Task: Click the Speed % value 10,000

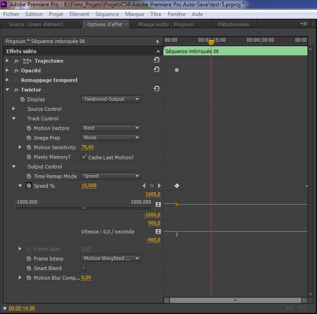Action: tap(89, 186)
